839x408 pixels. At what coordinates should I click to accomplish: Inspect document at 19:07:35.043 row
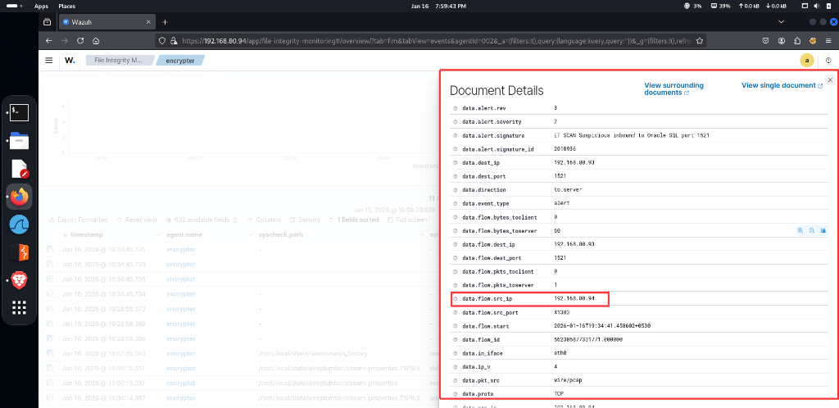click(x=50, y=353)
